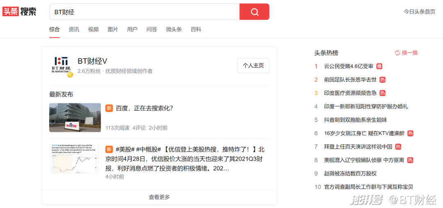Click the 热 tag beside 拜登上任百天演讲

pyautogui.click(x=398, y=147)
